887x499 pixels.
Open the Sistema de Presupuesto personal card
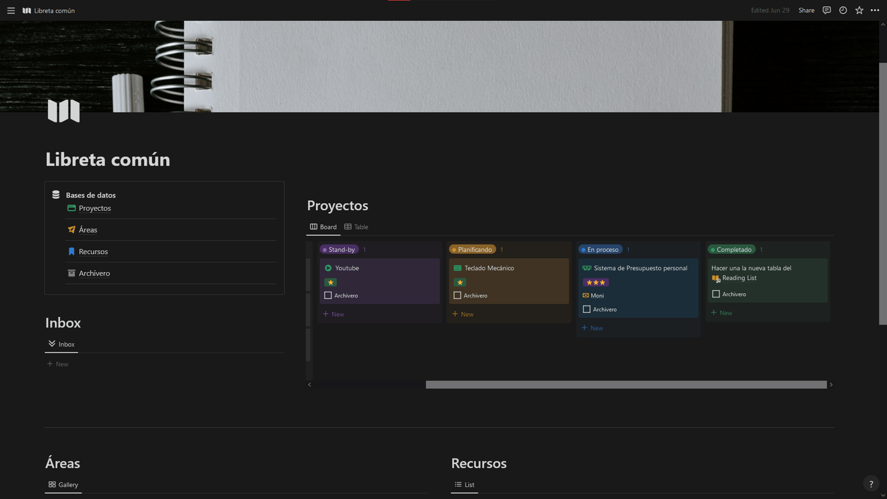(639, 288)
